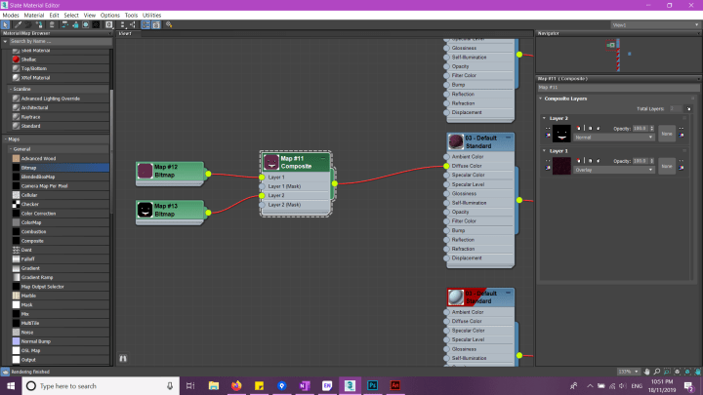Open the Utilities menu

[152, 16]
